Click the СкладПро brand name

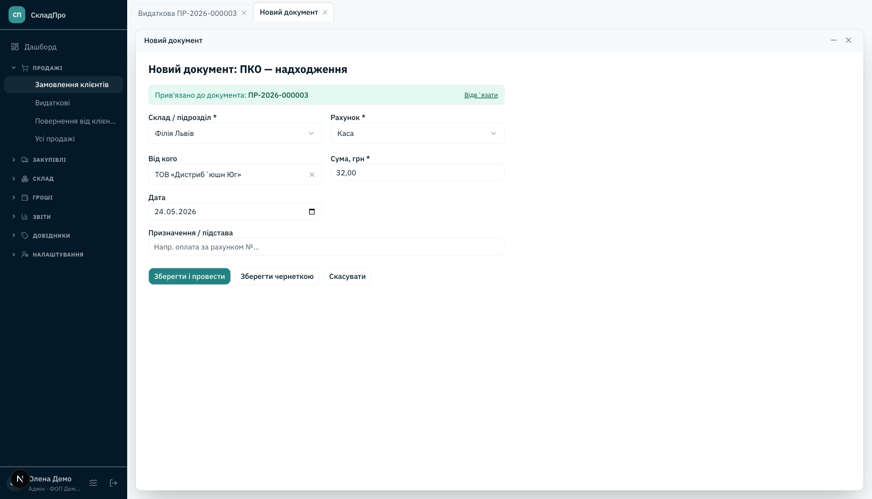[48, 15]
